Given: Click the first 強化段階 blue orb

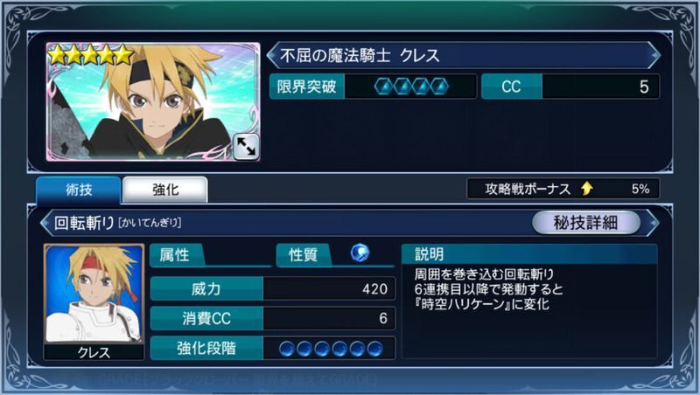Looking at the screenshot, I should (x=287, y=349).
